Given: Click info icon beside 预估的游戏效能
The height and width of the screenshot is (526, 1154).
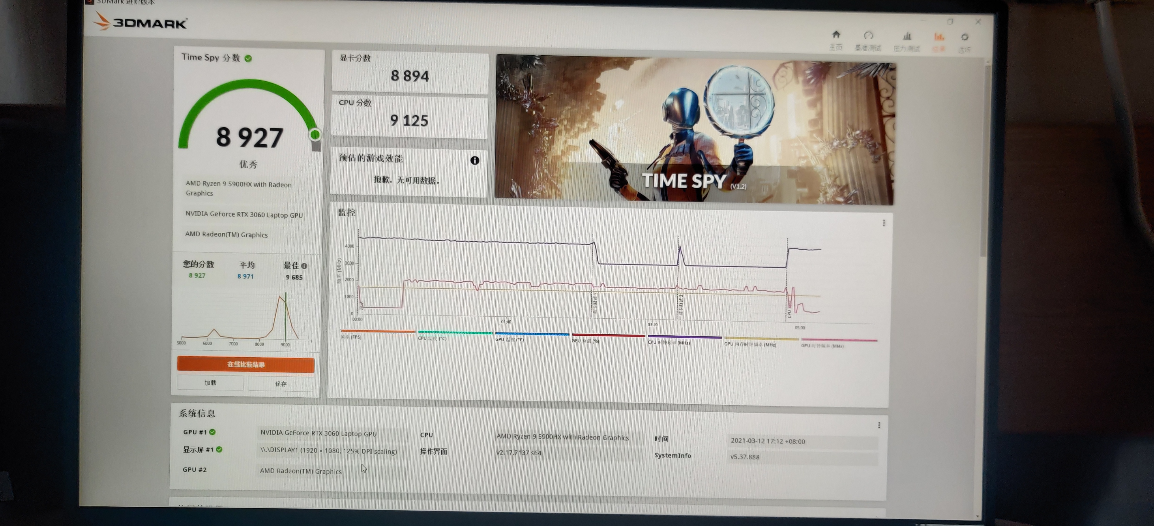Looking at the screenshot, I should tap(475, 160).
